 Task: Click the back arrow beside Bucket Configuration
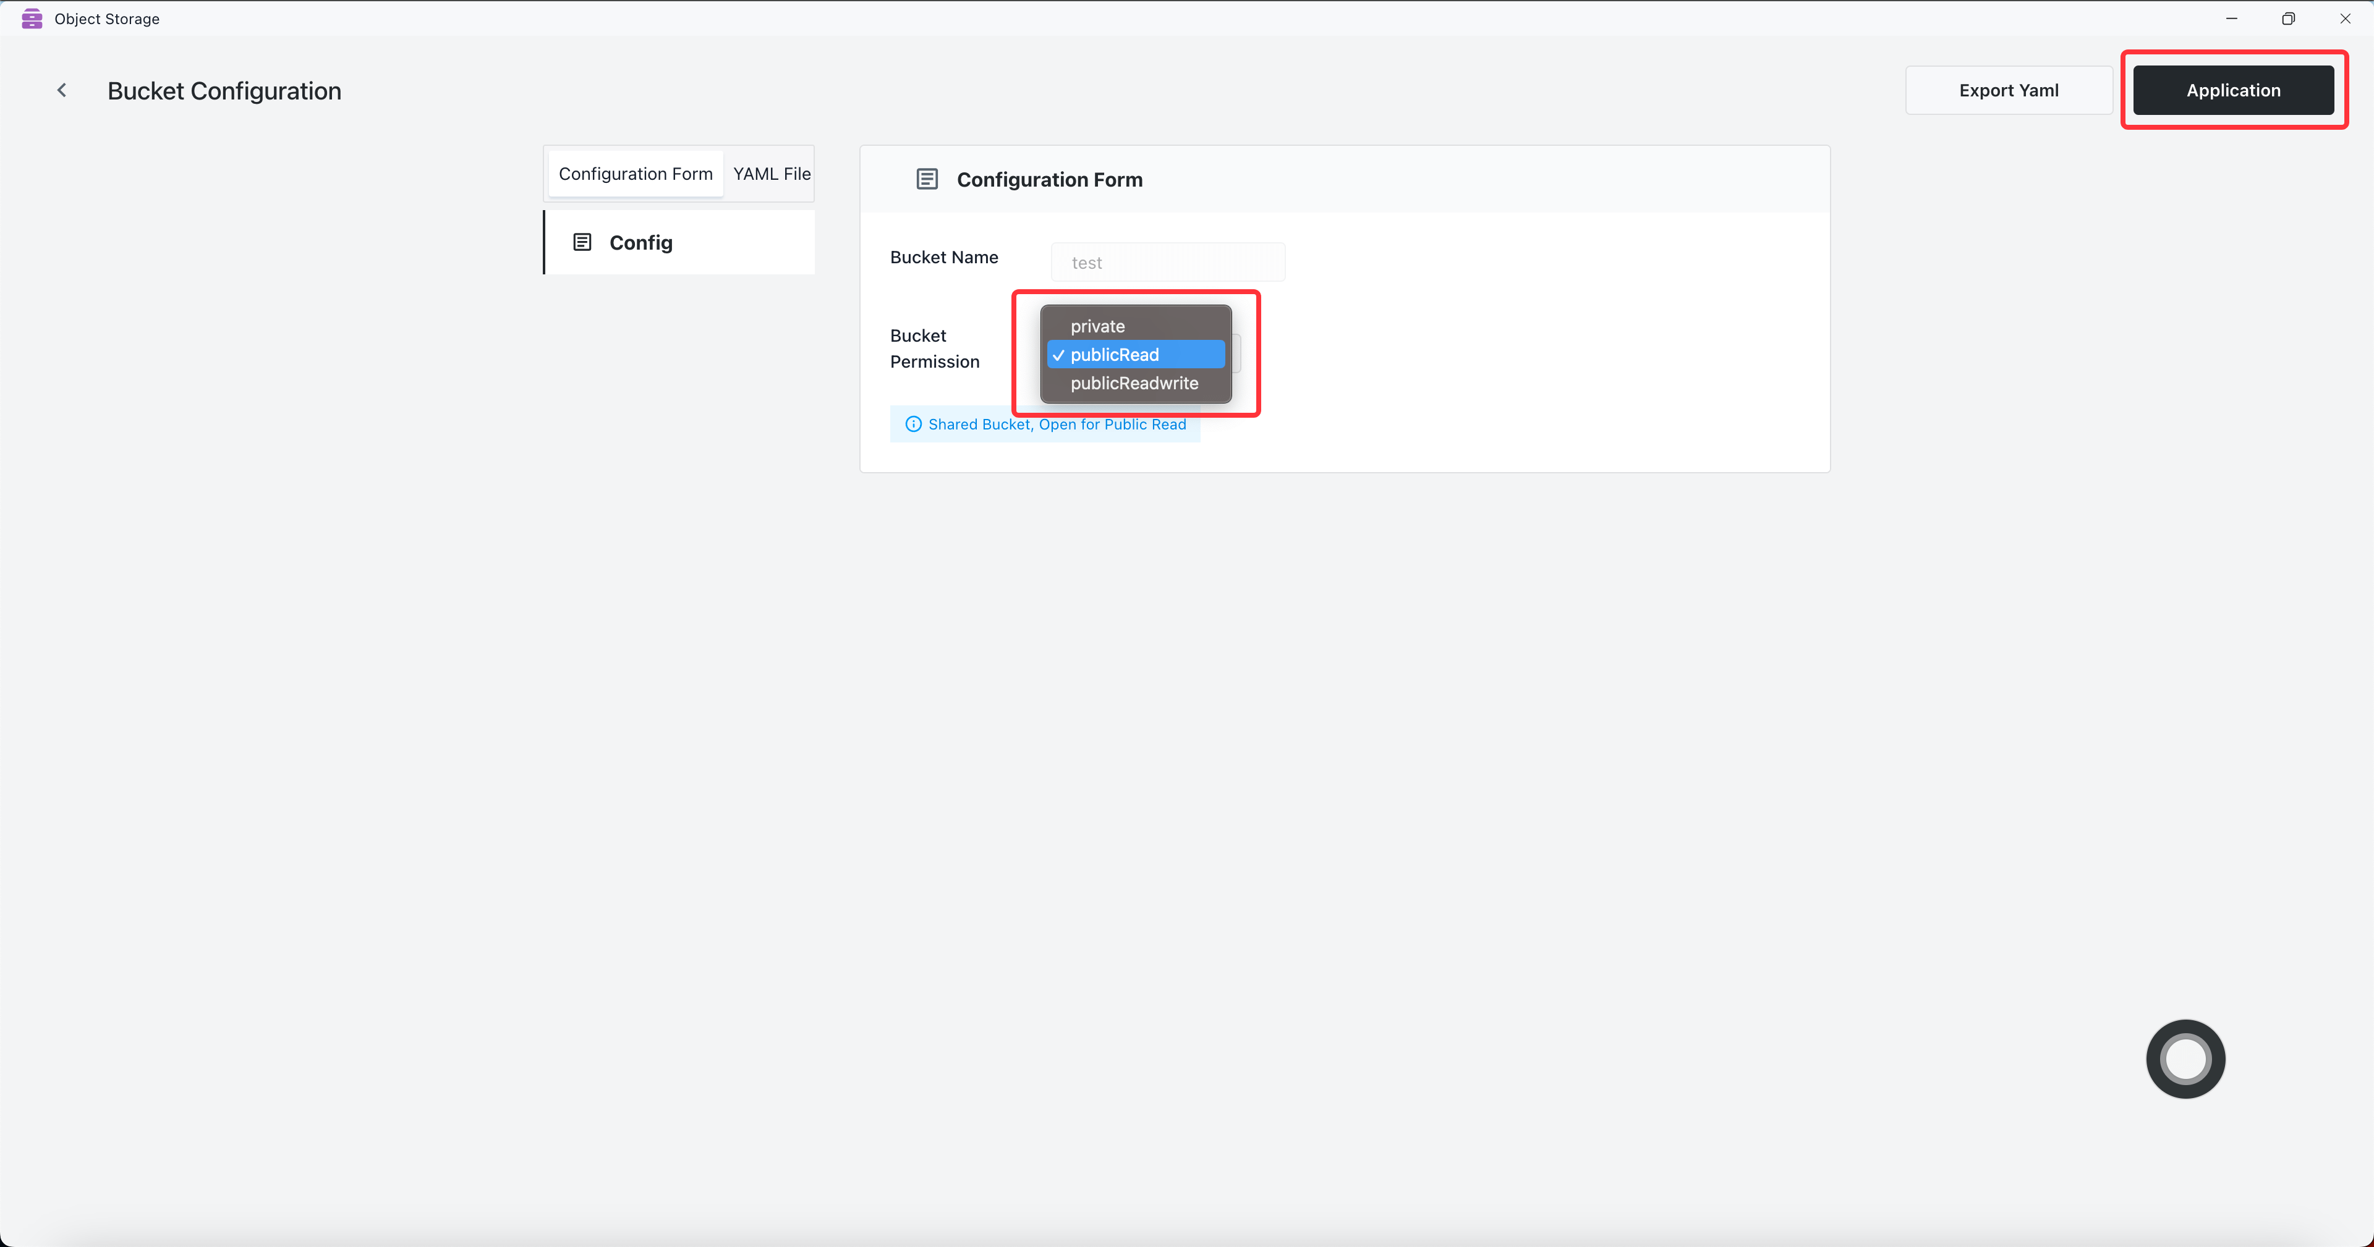pyautogui.click(x=62, y=90)
